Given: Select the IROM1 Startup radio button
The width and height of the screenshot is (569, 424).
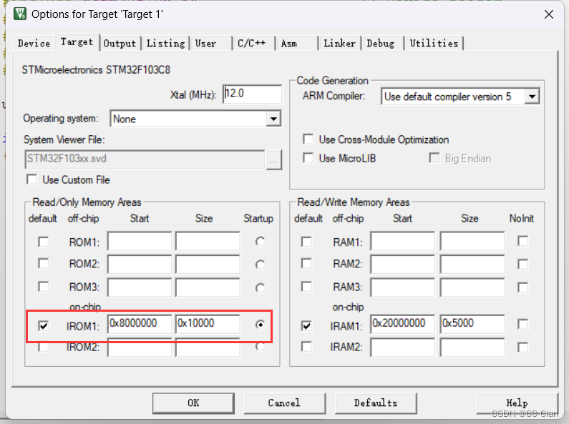Looking at the screenshot, I should [x=260, y=325].
